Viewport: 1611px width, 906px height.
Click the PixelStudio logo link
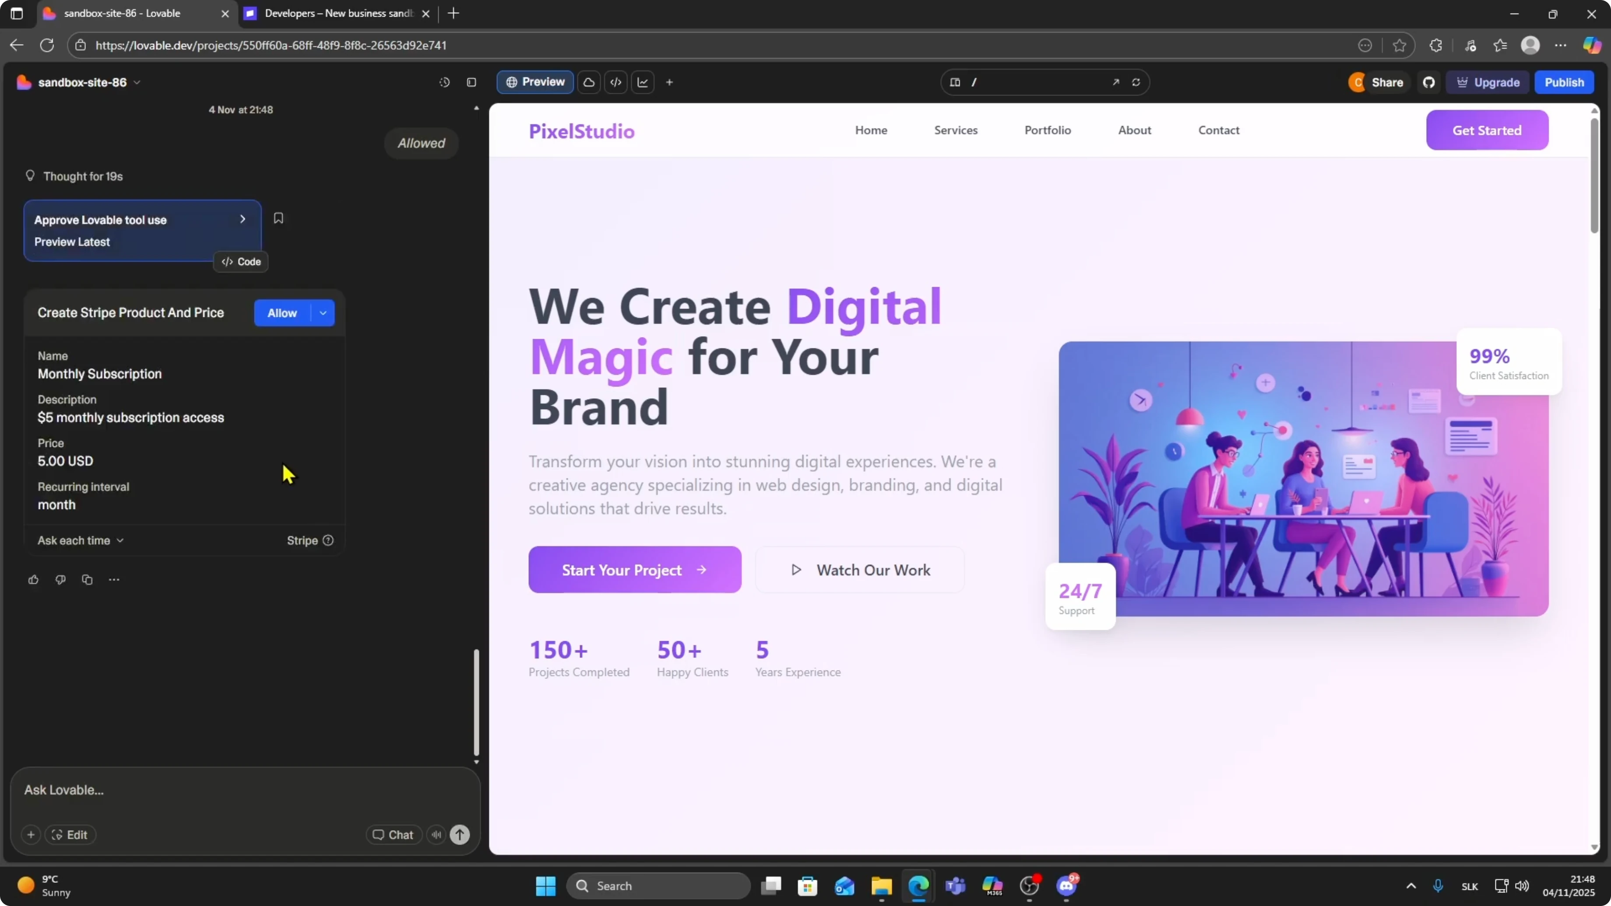582,131
